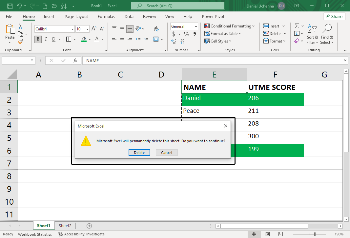Apply italic formatting
Viewport: 350px width, 238px height.
(x=46, y=39)
